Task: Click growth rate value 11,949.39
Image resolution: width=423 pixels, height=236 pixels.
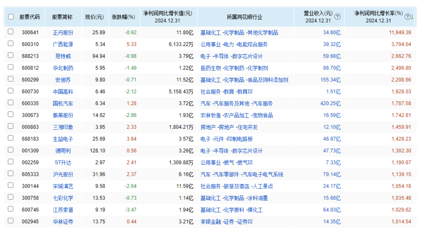Action: (400, 33)
